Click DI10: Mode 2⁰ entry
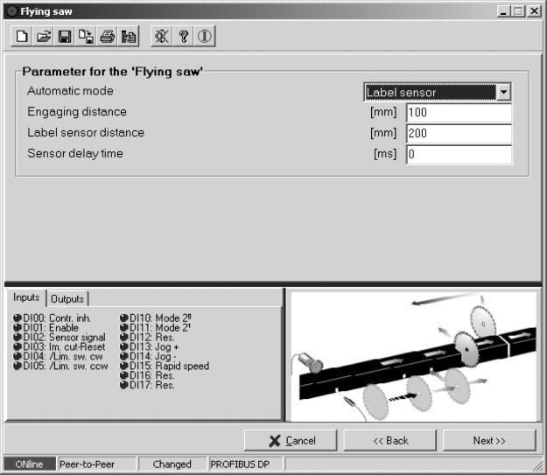This screenshot has height=475, width=547. pos(156,318)
